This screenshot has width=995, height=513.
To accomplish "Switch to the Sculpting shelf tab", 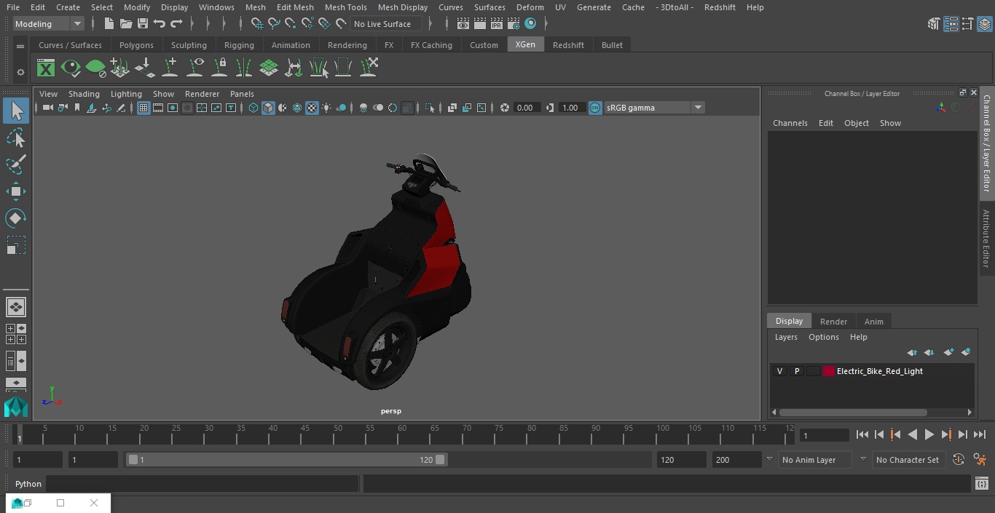I will click(189, 45).
